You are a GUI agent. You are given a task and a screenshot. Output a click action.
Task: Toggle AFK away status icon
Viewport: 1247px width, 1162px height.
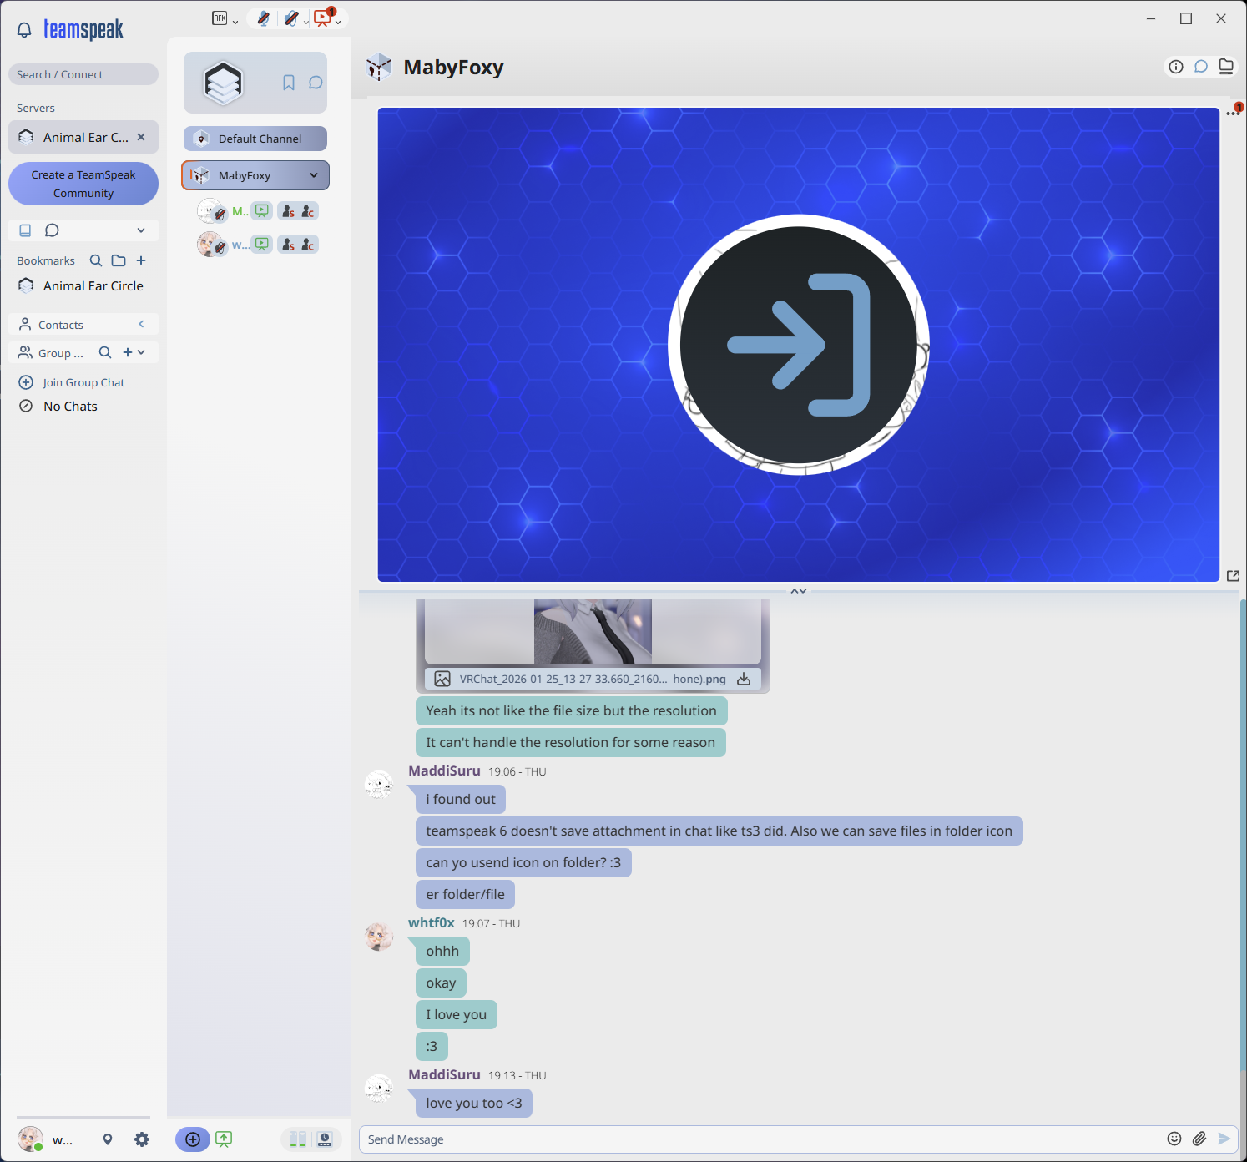[220, 18]
